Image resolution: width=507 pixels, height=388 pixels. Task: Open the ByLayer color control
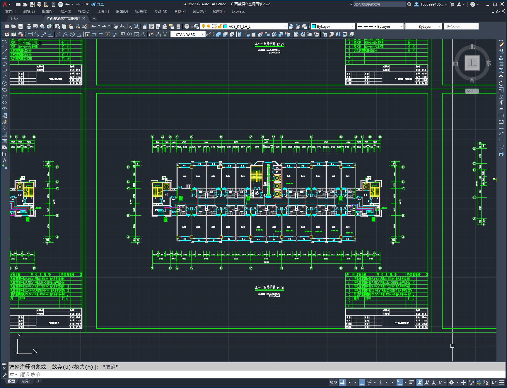pos(333,26)
